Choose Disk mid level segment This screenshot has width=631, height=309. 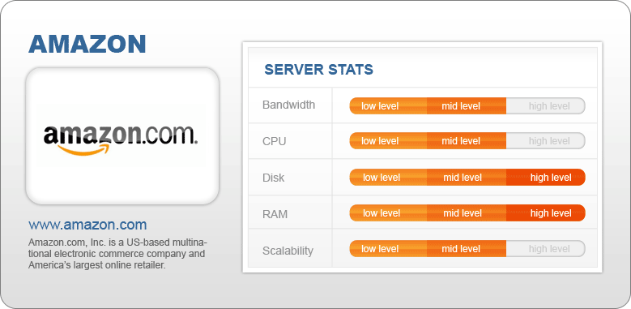pos(467,178)
